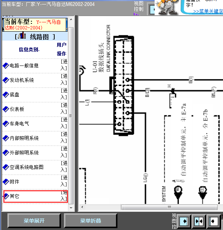Click the book icon beside 车身电气
Screen dimensions: 223x230
coord(6,124)
